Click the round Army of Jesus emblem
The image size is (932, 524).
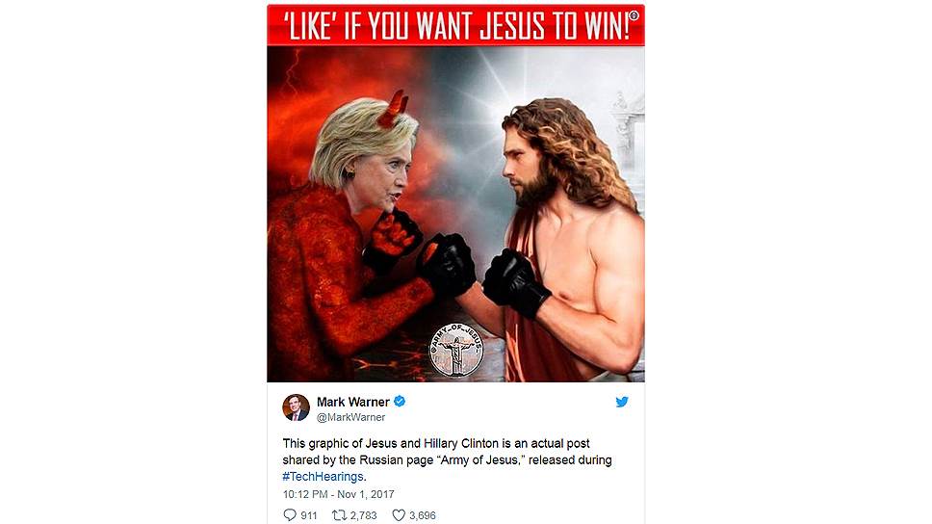456,350
